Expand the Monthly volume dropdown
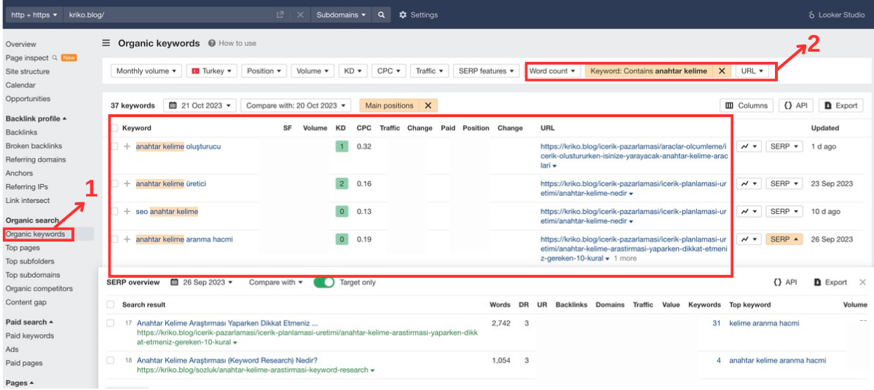Viewport: 874px width, 390px height. [146, 71]
